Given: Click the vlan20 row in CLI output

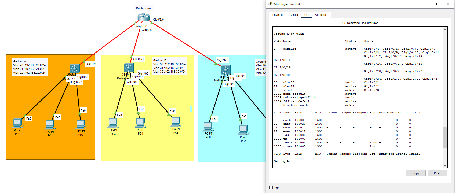Looking at the screenshot, I should (x=326, y=83).
